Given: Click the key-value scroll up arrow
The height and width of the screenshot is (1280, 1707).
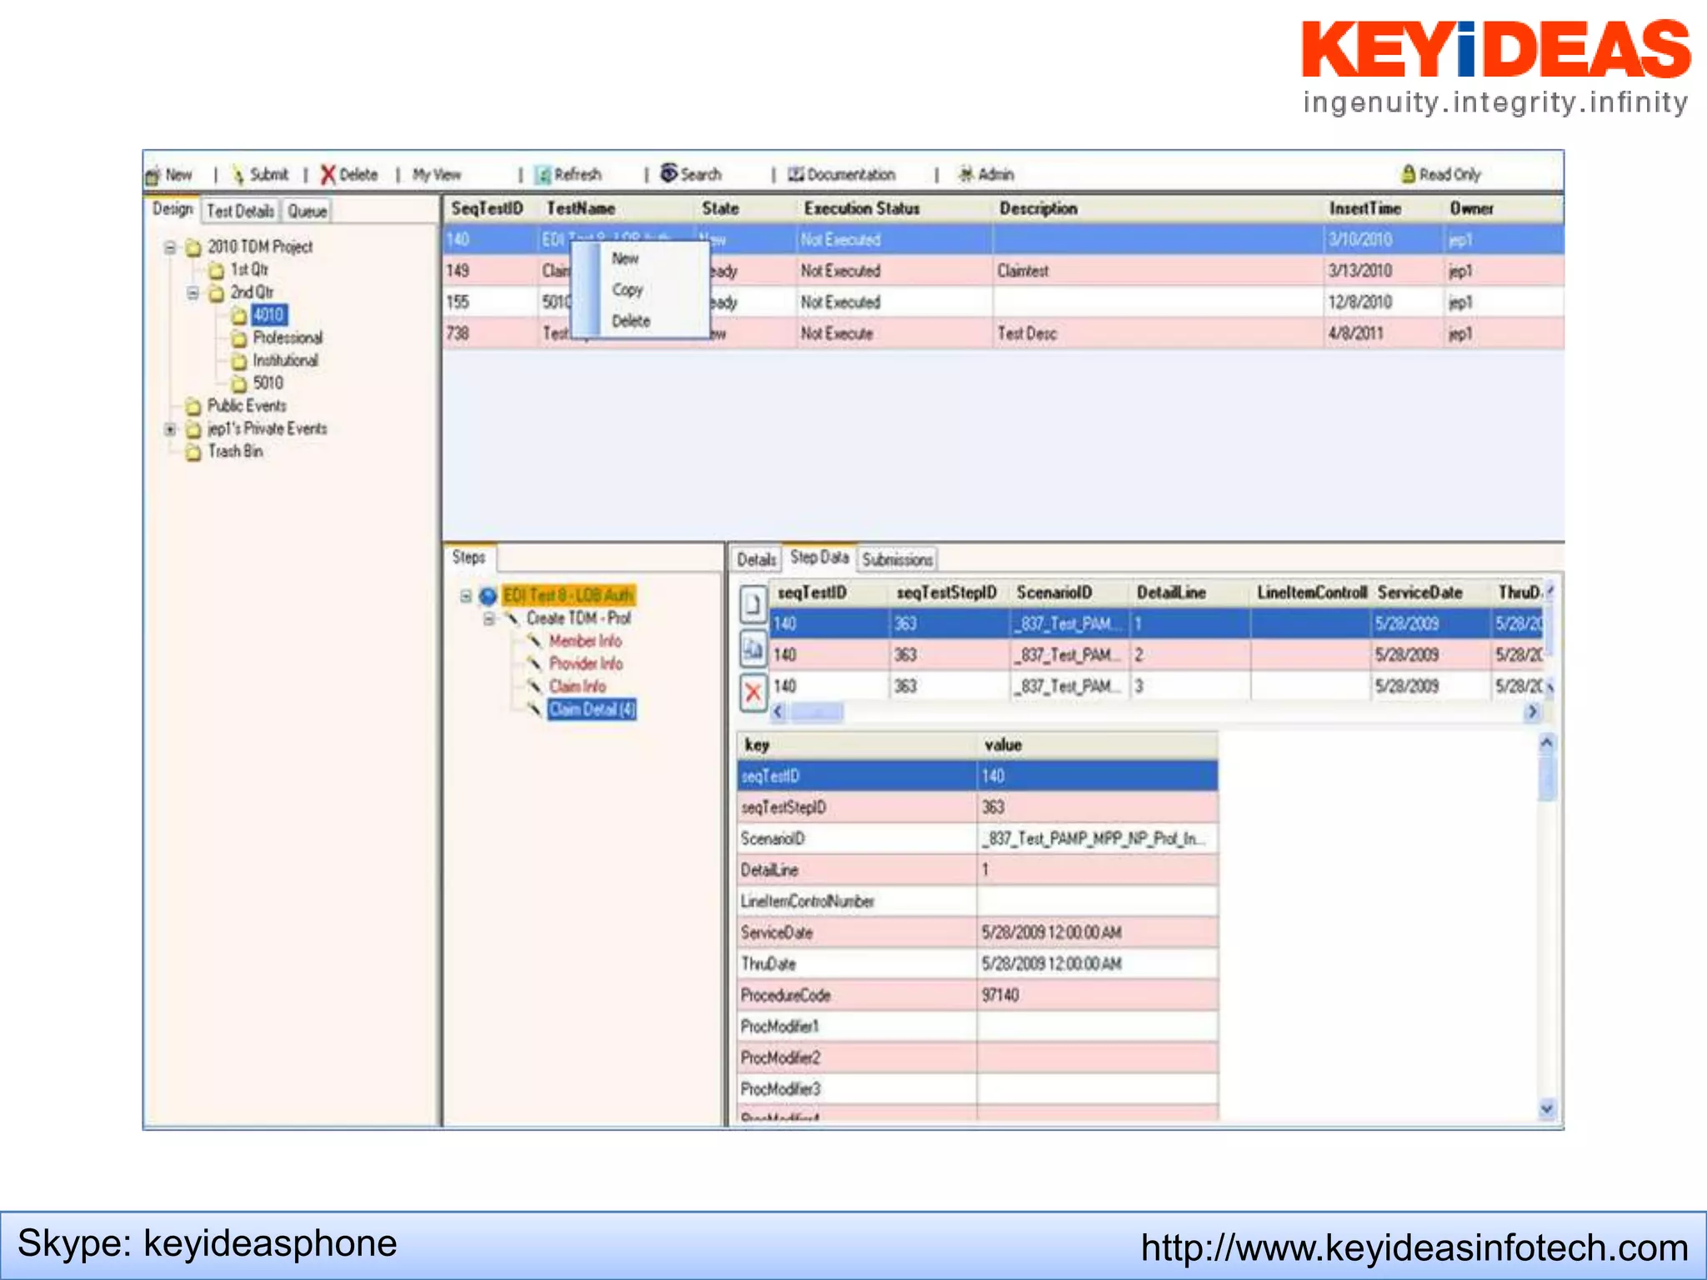Looking at the screenshot, I should tap(1547, 742).
